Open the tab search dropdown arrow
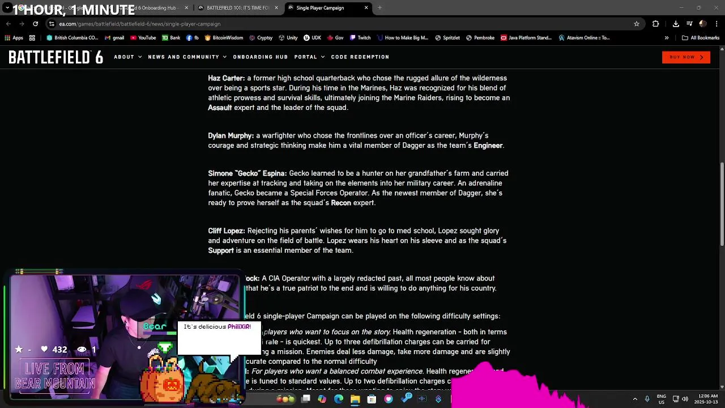This screenshot has height=408, width=725. [x=7, y=8]
